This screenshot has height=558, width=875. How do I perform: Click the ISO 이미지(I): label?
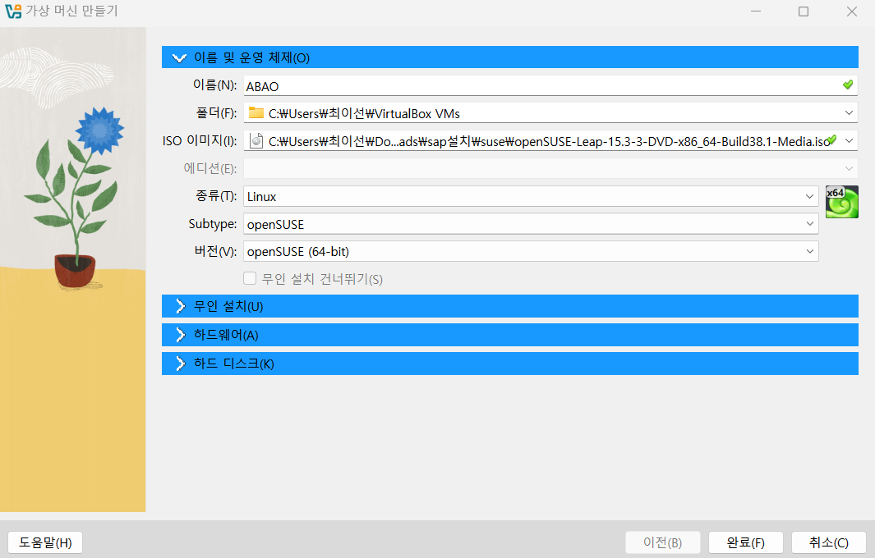click(200, 140)
